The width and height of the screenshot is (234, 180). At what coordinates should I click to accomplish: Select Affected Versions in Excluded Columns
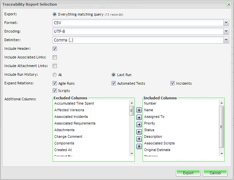[69, 110]
